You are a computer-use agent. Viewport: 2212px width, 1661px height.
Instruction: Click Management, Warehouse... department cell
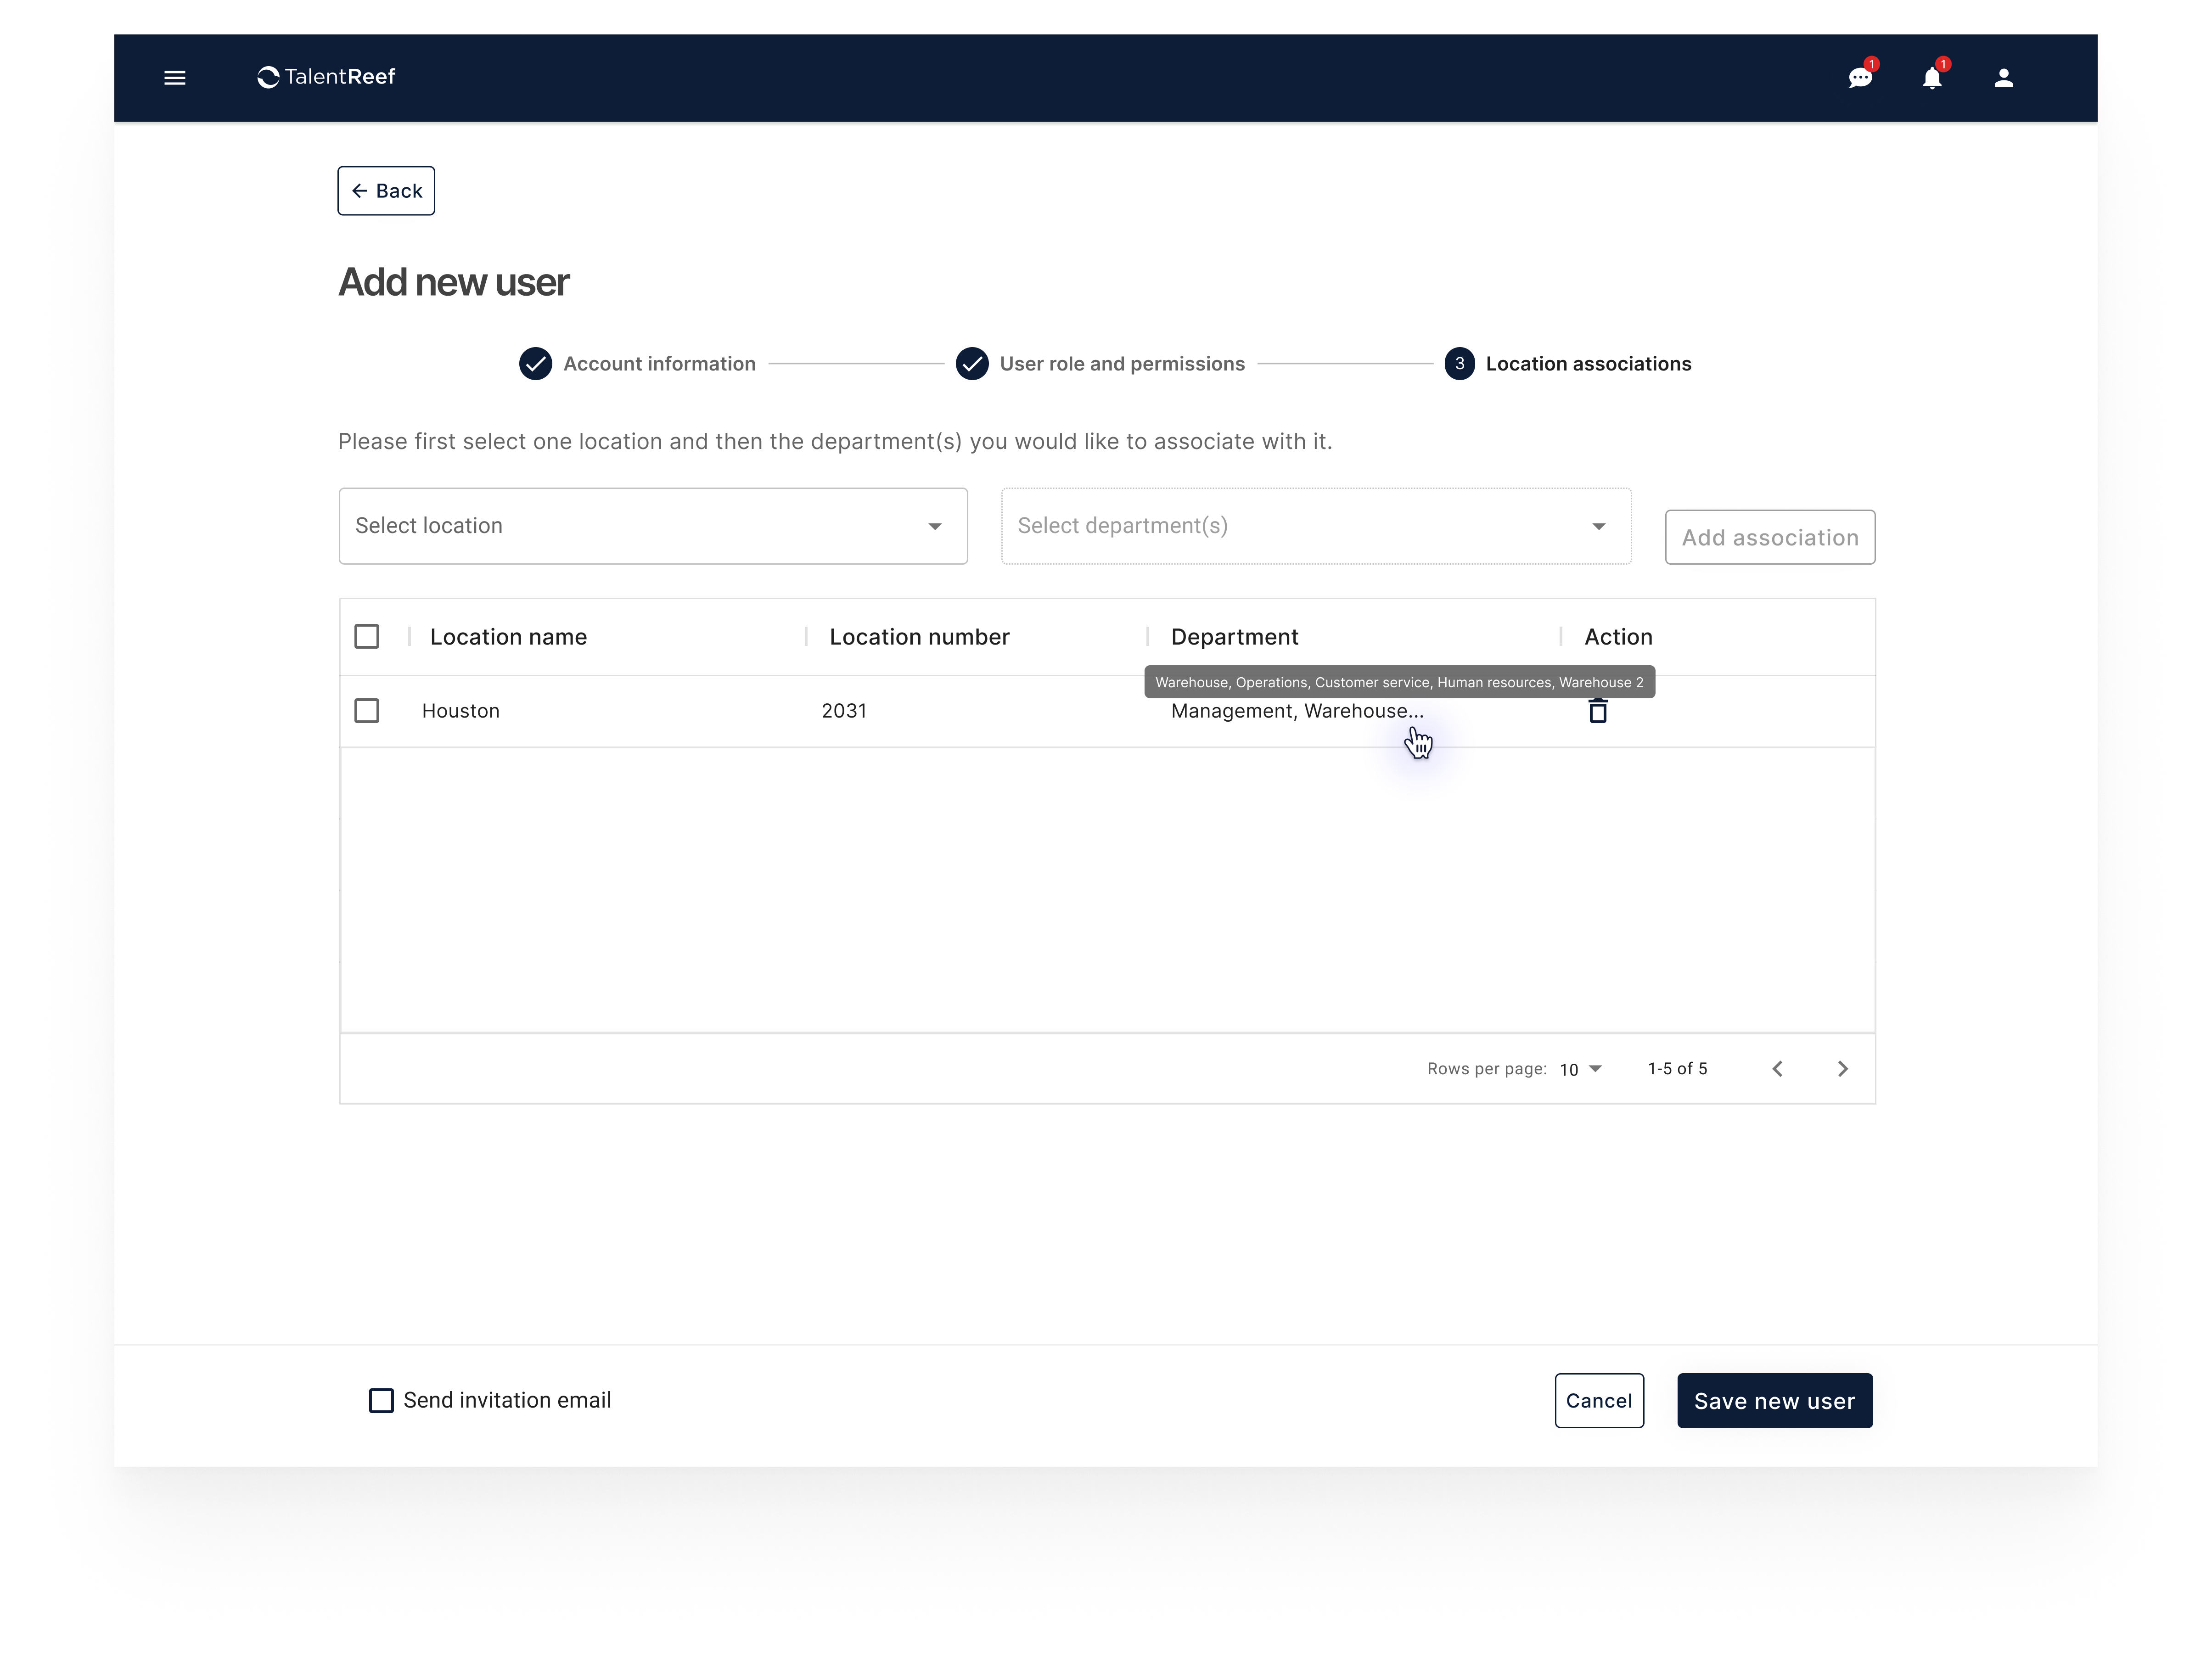(1297, 711)
